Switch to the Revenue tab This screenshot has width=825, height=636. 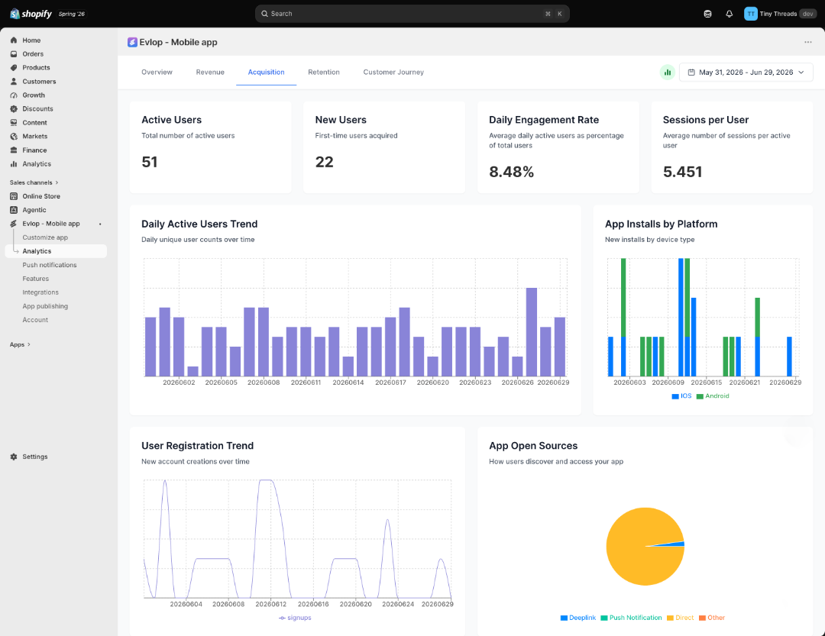pos(210,72)
